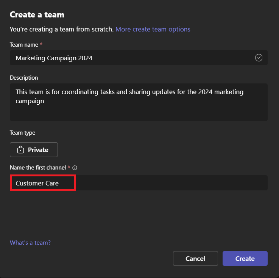Open More create team options link
The height and width of the screenshot is (278, 279).
[x=153, y=29]
